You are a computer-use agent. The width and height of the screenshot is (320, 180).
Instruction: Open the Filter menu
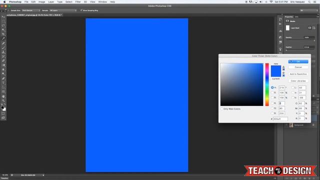(78, 2)
